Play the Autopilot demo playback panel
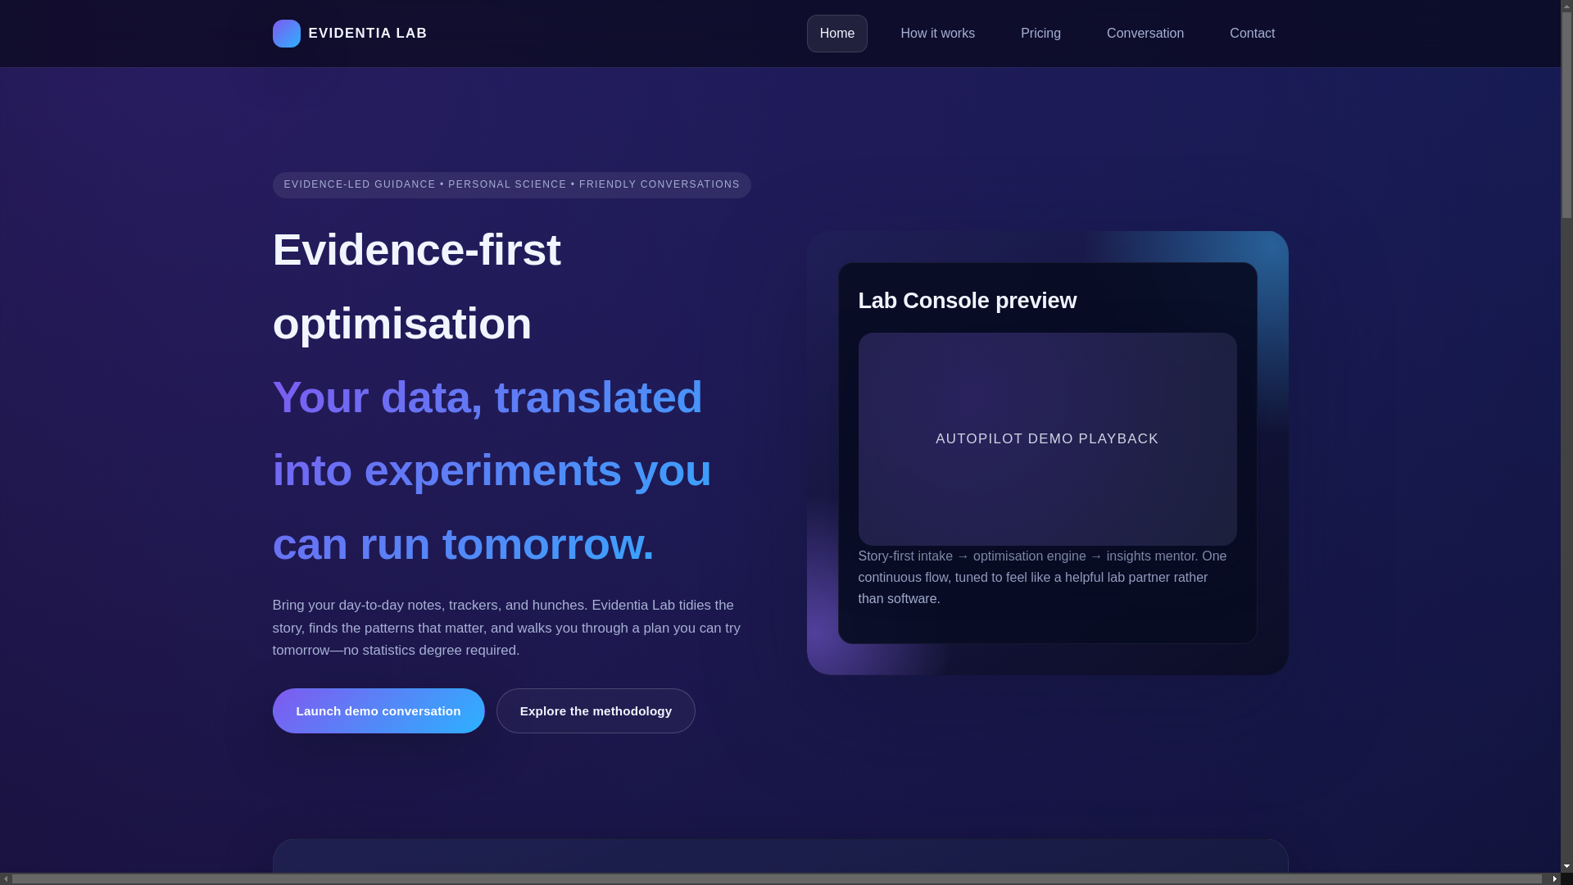The image size is (1573, 885). pos(1047,439)
